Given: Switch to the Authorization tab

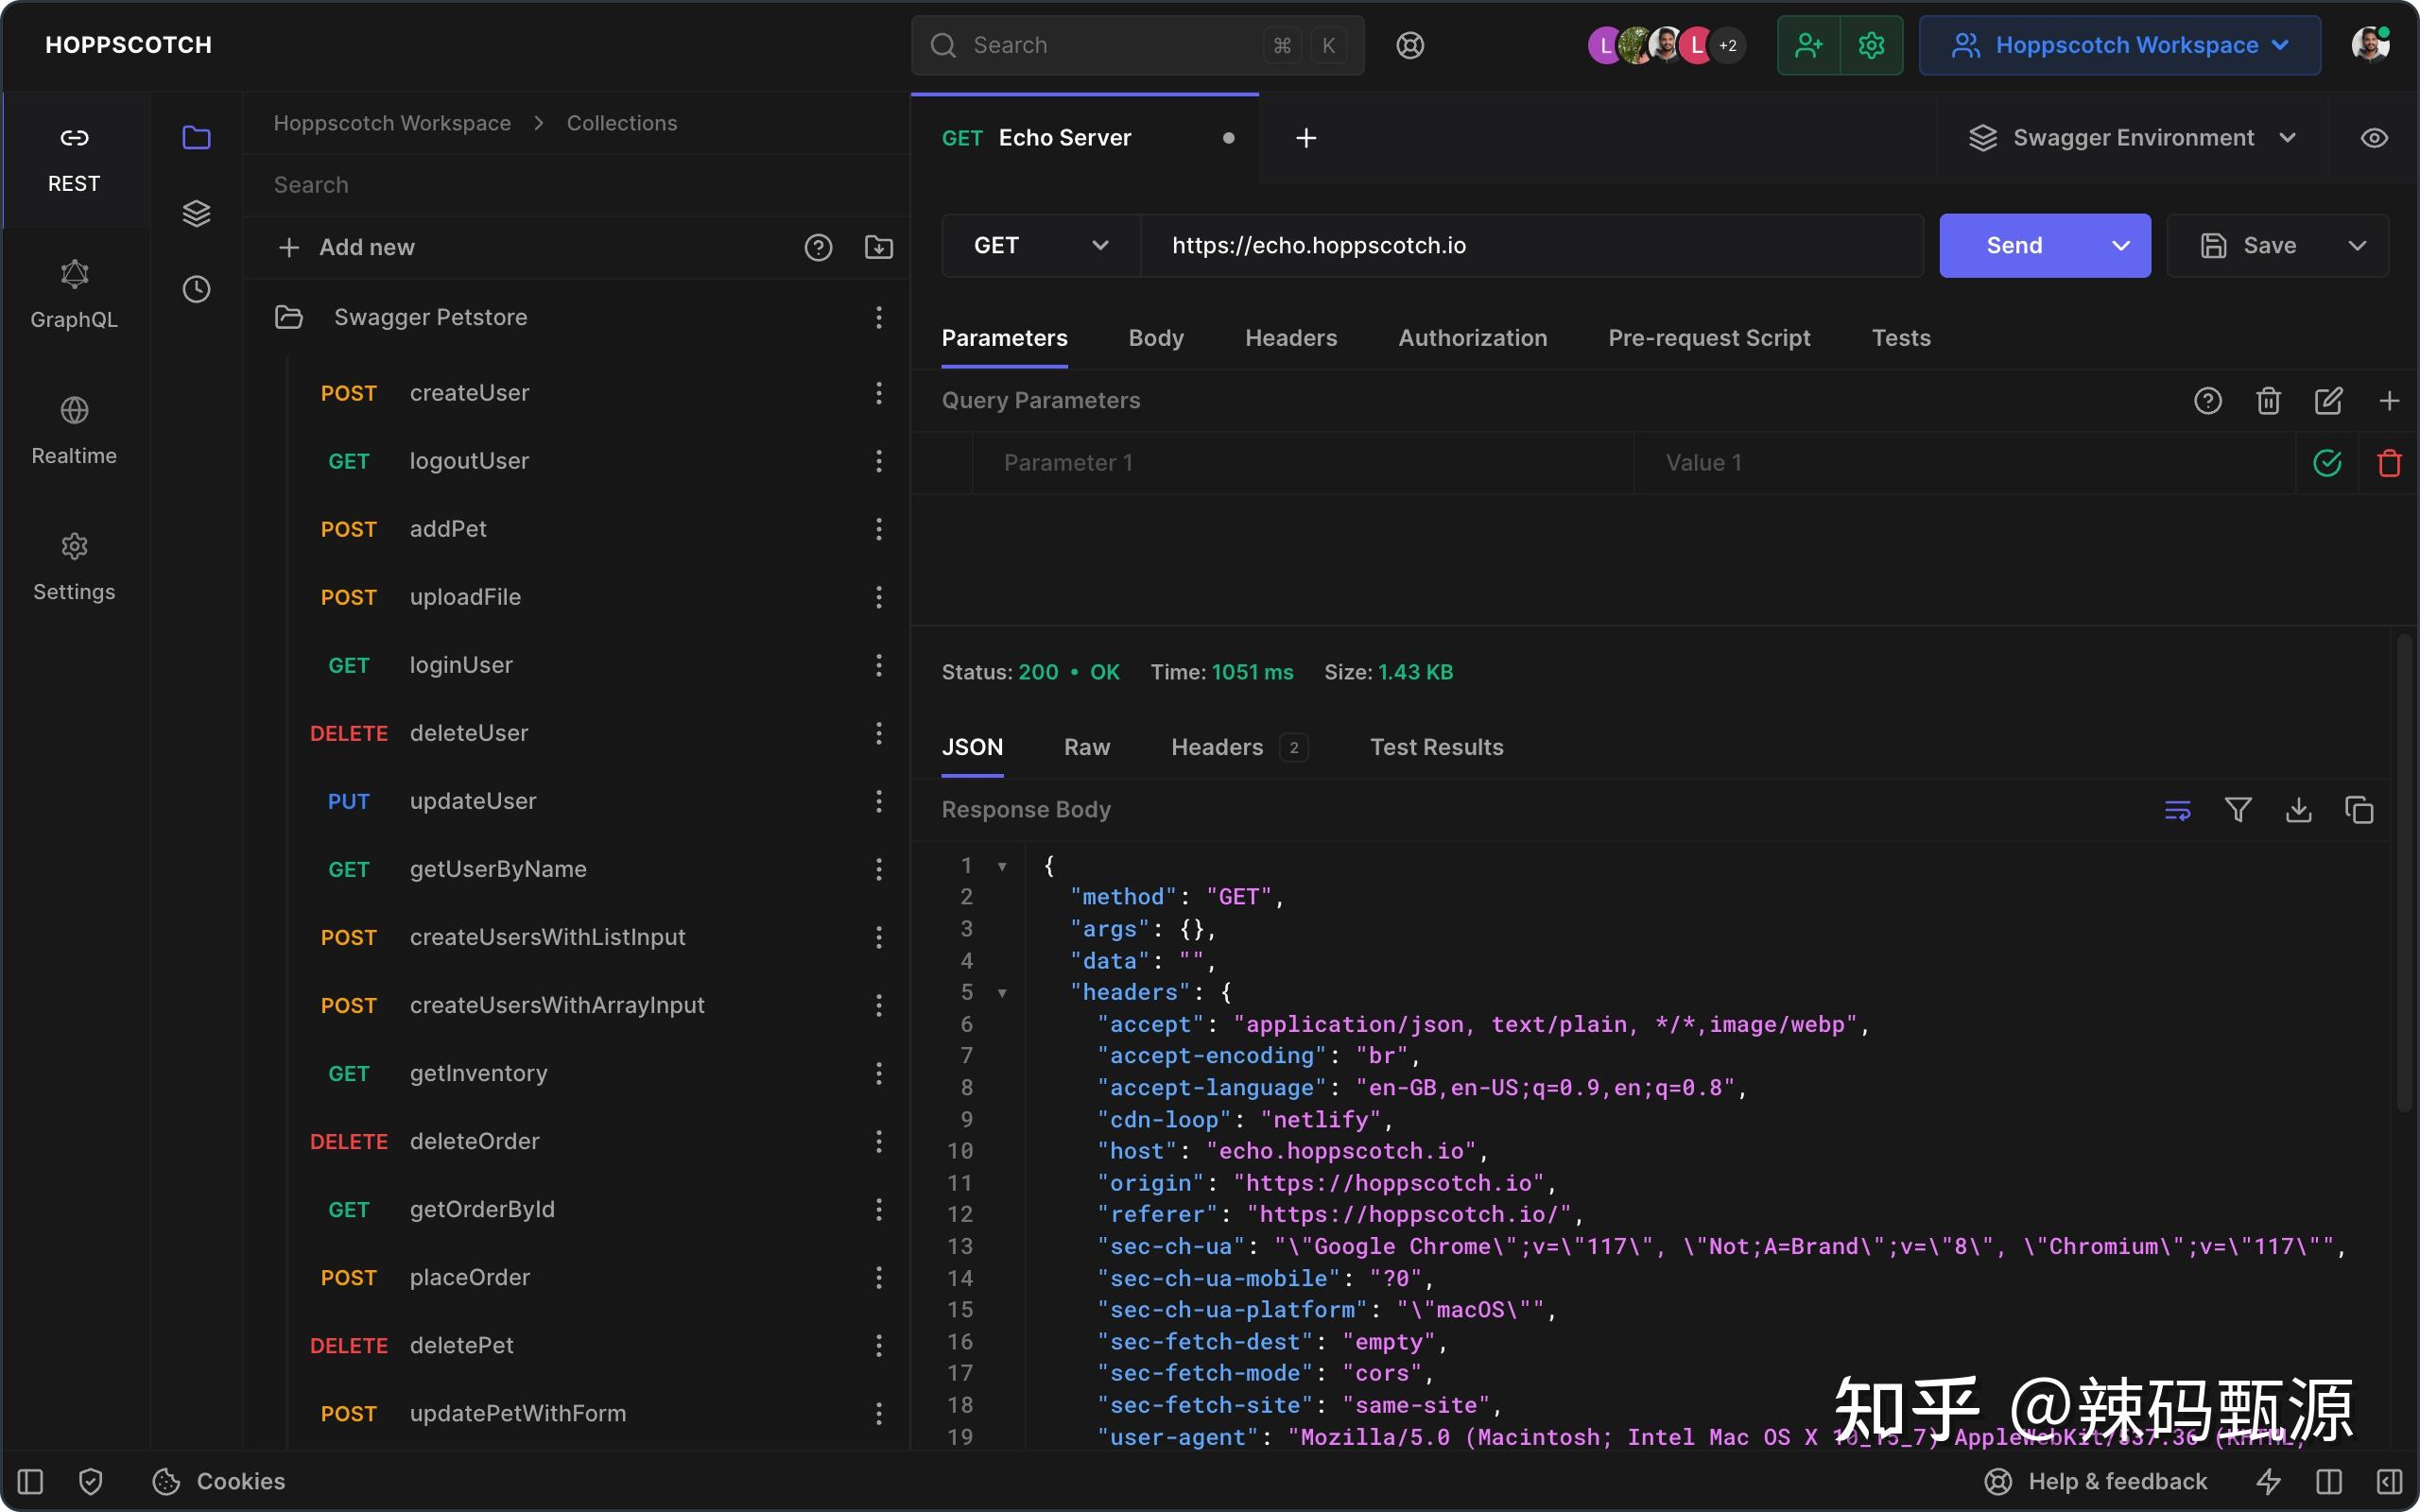Looking at the screenshot, I should point(1471,338).
